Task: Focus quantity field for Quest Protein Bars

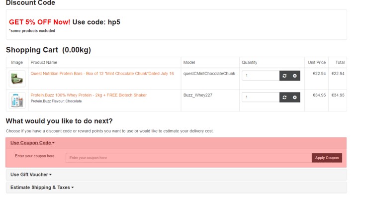Action: pyautogui.click(x=261, y=76)
